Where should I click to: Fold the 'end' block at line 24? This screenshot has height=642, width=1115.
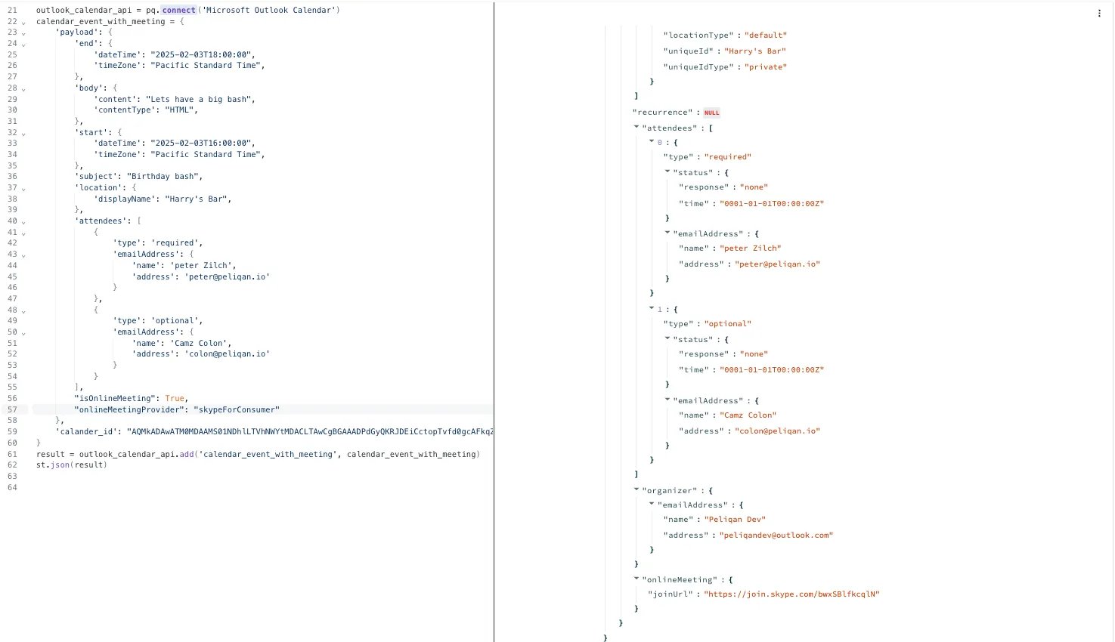[23, 44]
